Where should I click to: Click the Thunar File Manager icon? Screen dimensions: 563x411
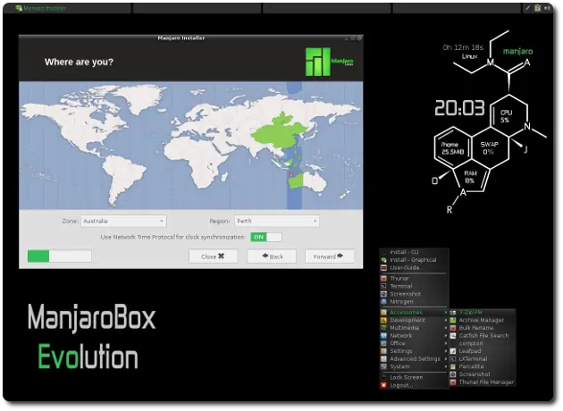(453, 382)
